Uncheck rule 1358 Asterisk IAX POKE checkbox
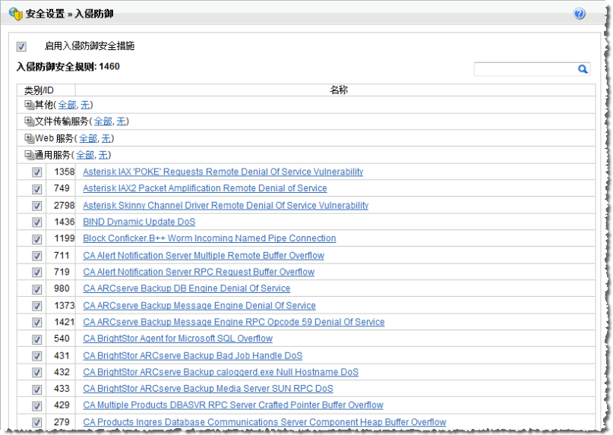 [36, 172]
